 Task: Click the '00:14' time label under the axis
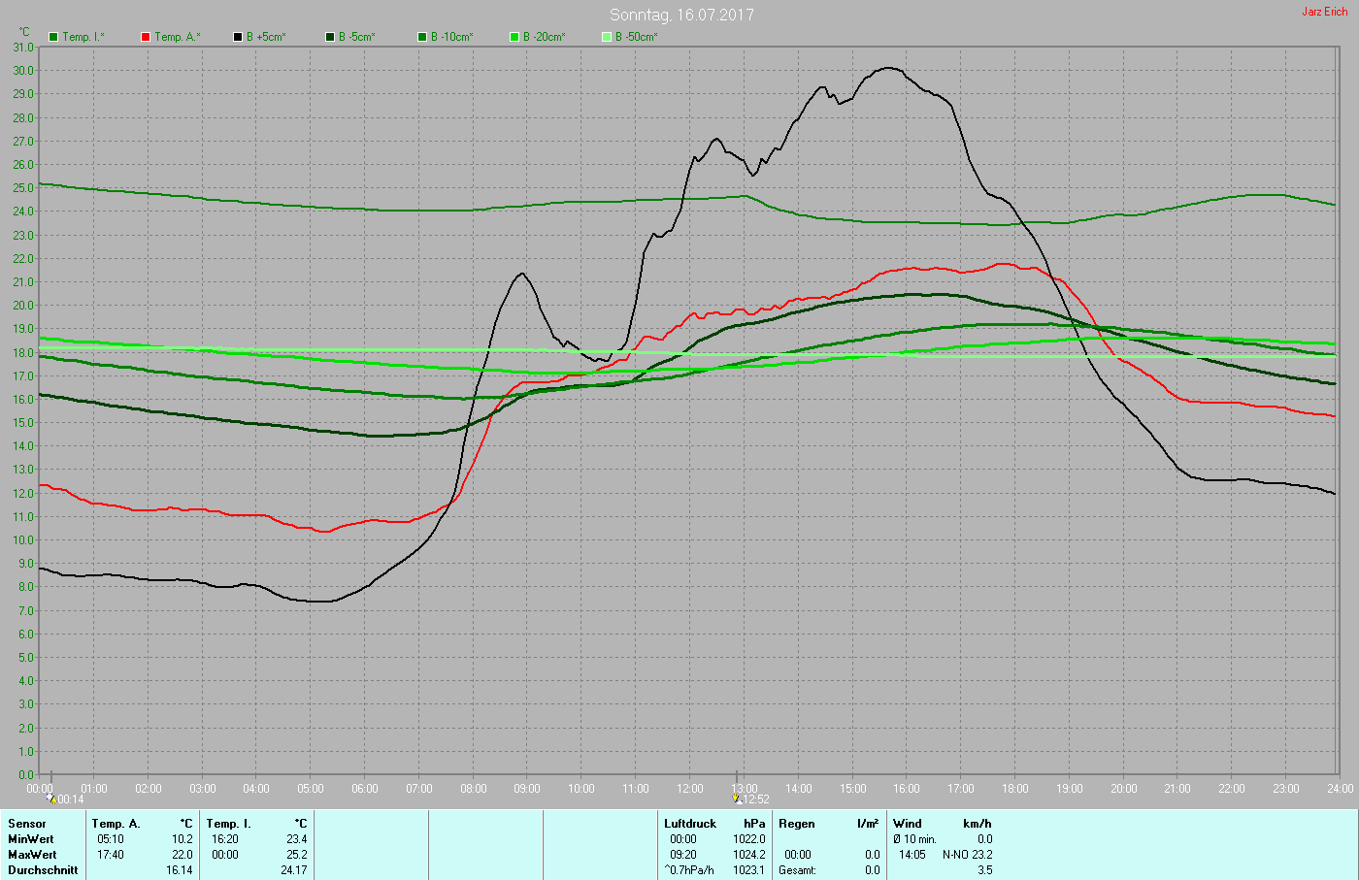coord(71,799)
